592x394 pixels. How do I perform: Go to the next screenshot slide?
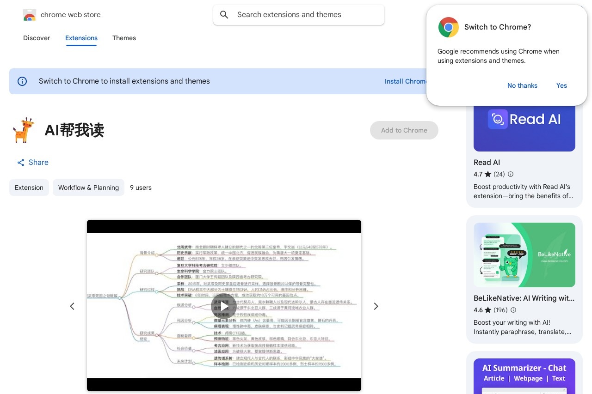(x=376, y=306)
